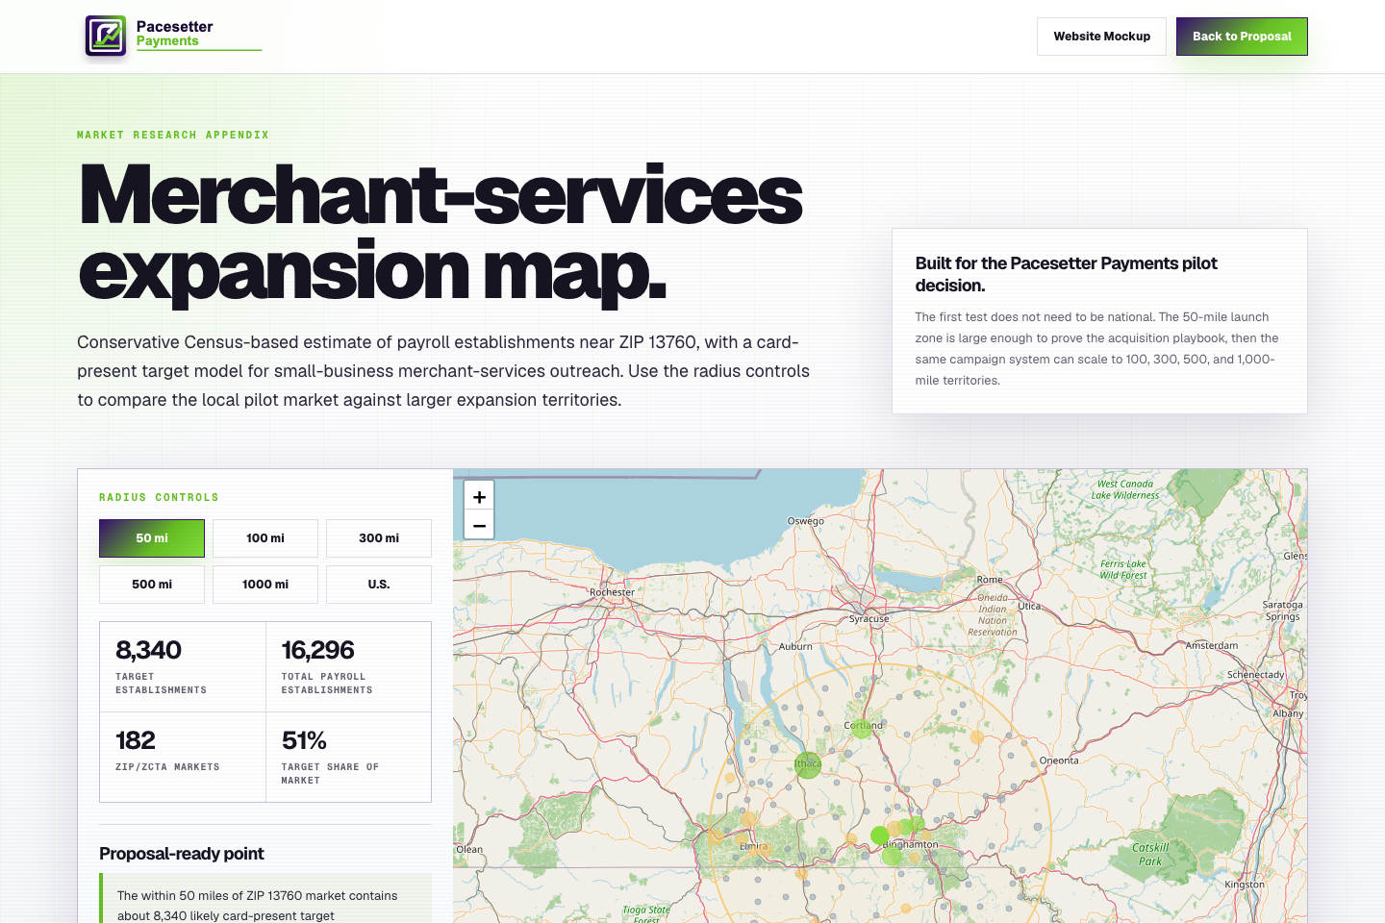Open the Website Mockup page
Screen dimensions: 1385x923
pos(1101,37)
